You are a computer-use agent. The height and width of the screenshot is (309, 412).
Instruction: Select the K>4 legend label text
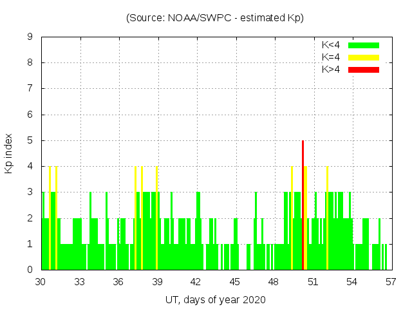pyautogui.click(x=332, y=70)
